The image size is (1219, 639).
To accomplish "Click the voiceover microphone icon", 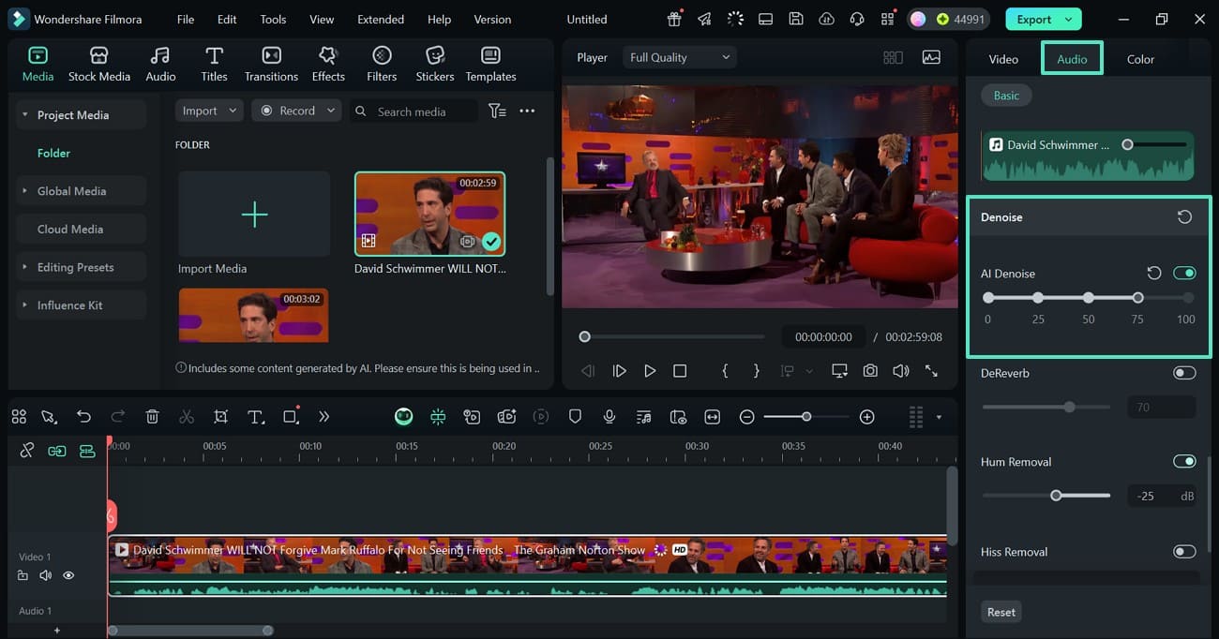I will point(609,417).
